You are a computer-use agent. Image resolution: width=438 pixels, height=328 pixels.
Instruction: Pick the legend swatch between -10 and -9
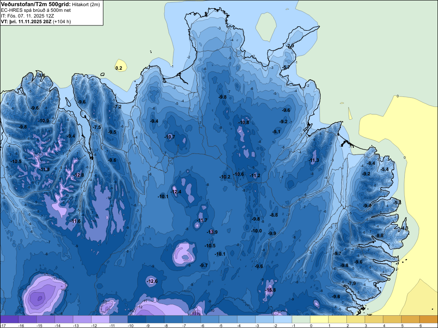pyautogui.click(x=137, y=319)
